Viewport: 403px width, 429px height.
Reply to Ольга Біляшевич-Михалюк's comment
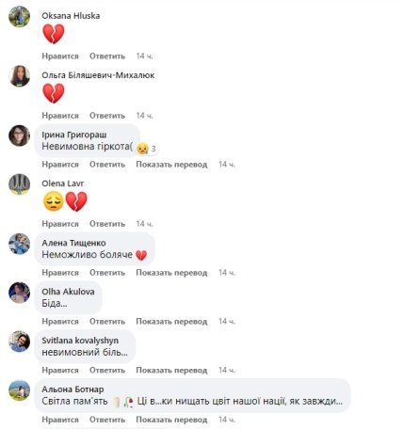(x=107, y=116)
